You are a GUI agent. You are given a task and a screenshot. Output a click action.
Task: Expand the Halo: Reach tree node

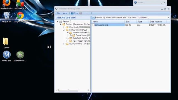click(67, 41)
